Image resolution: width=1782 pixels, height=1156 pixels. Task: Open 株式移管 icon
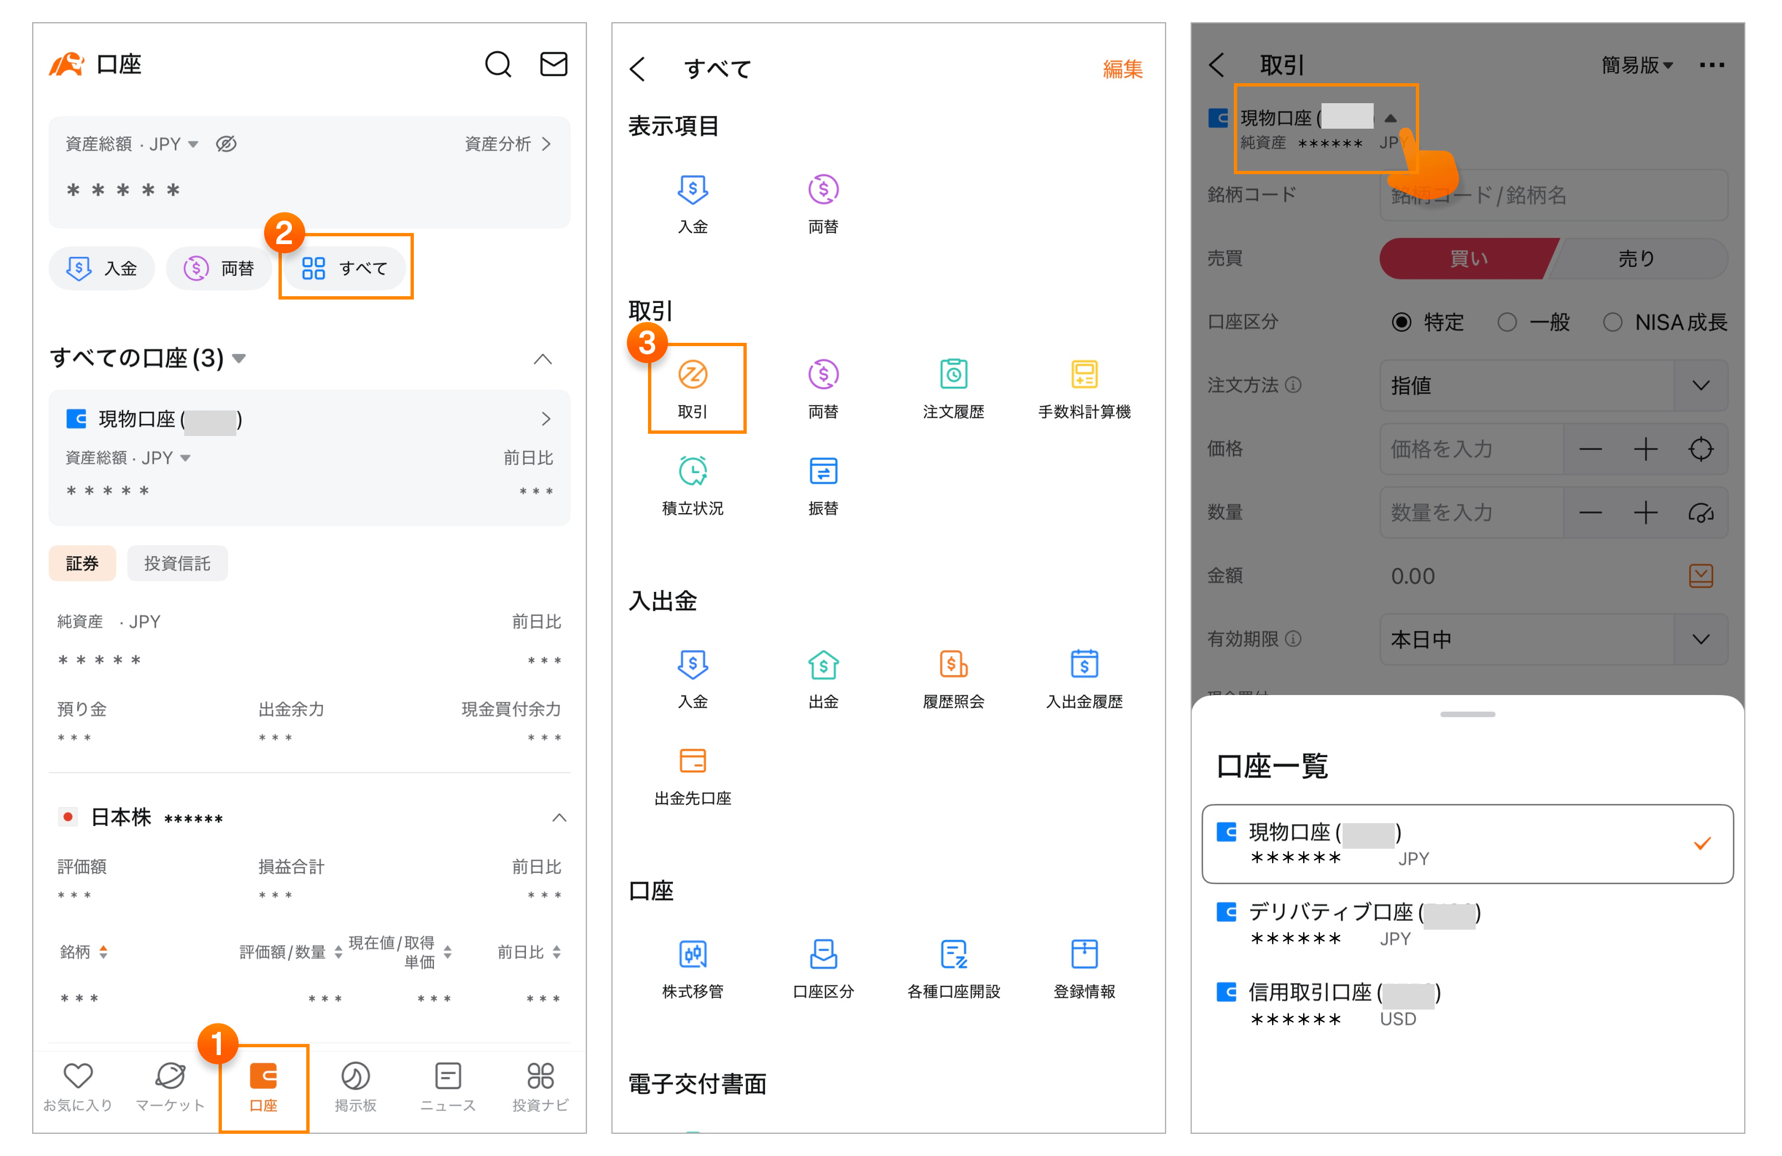pyautogui.click(x=692, y=969)
